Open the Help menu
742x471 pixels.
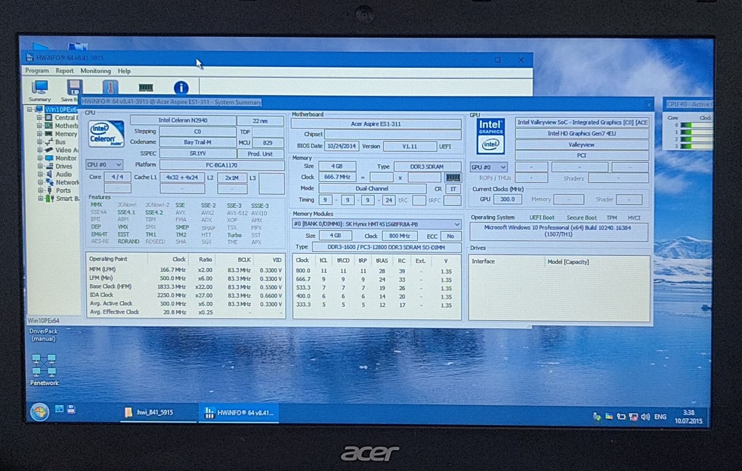click(x=124, y=71)
